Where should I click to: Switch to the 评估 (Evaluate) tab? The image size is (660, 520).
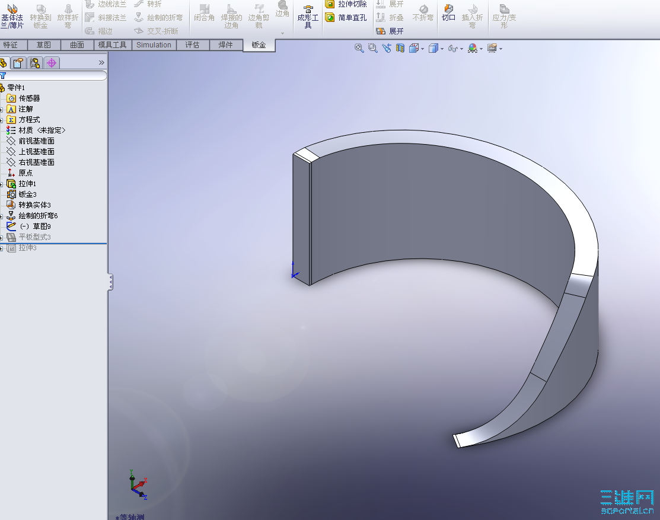(x=192, y=45)
